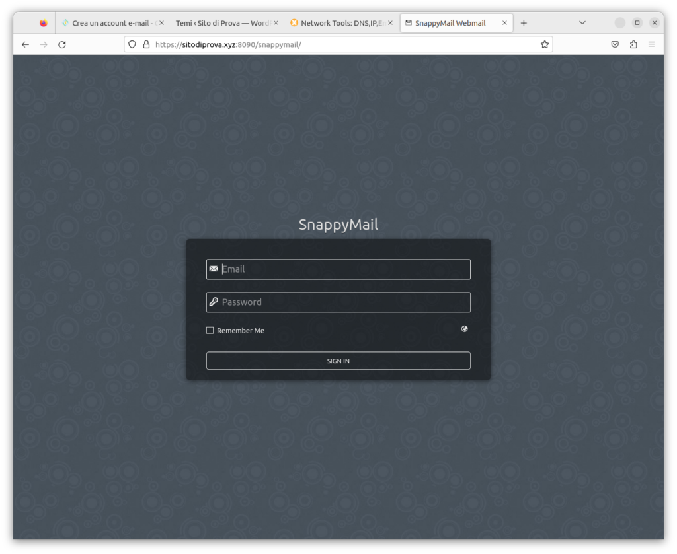
Task: Click the Firefox logo pinned tab
Action: tap(43, 23)
